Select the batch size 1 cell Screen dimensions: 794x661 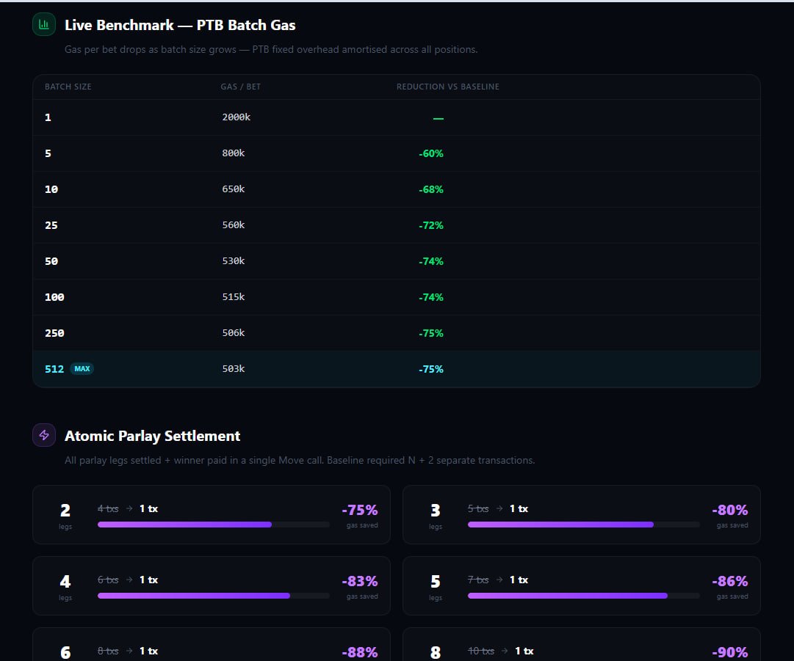[x=48, y=117]
